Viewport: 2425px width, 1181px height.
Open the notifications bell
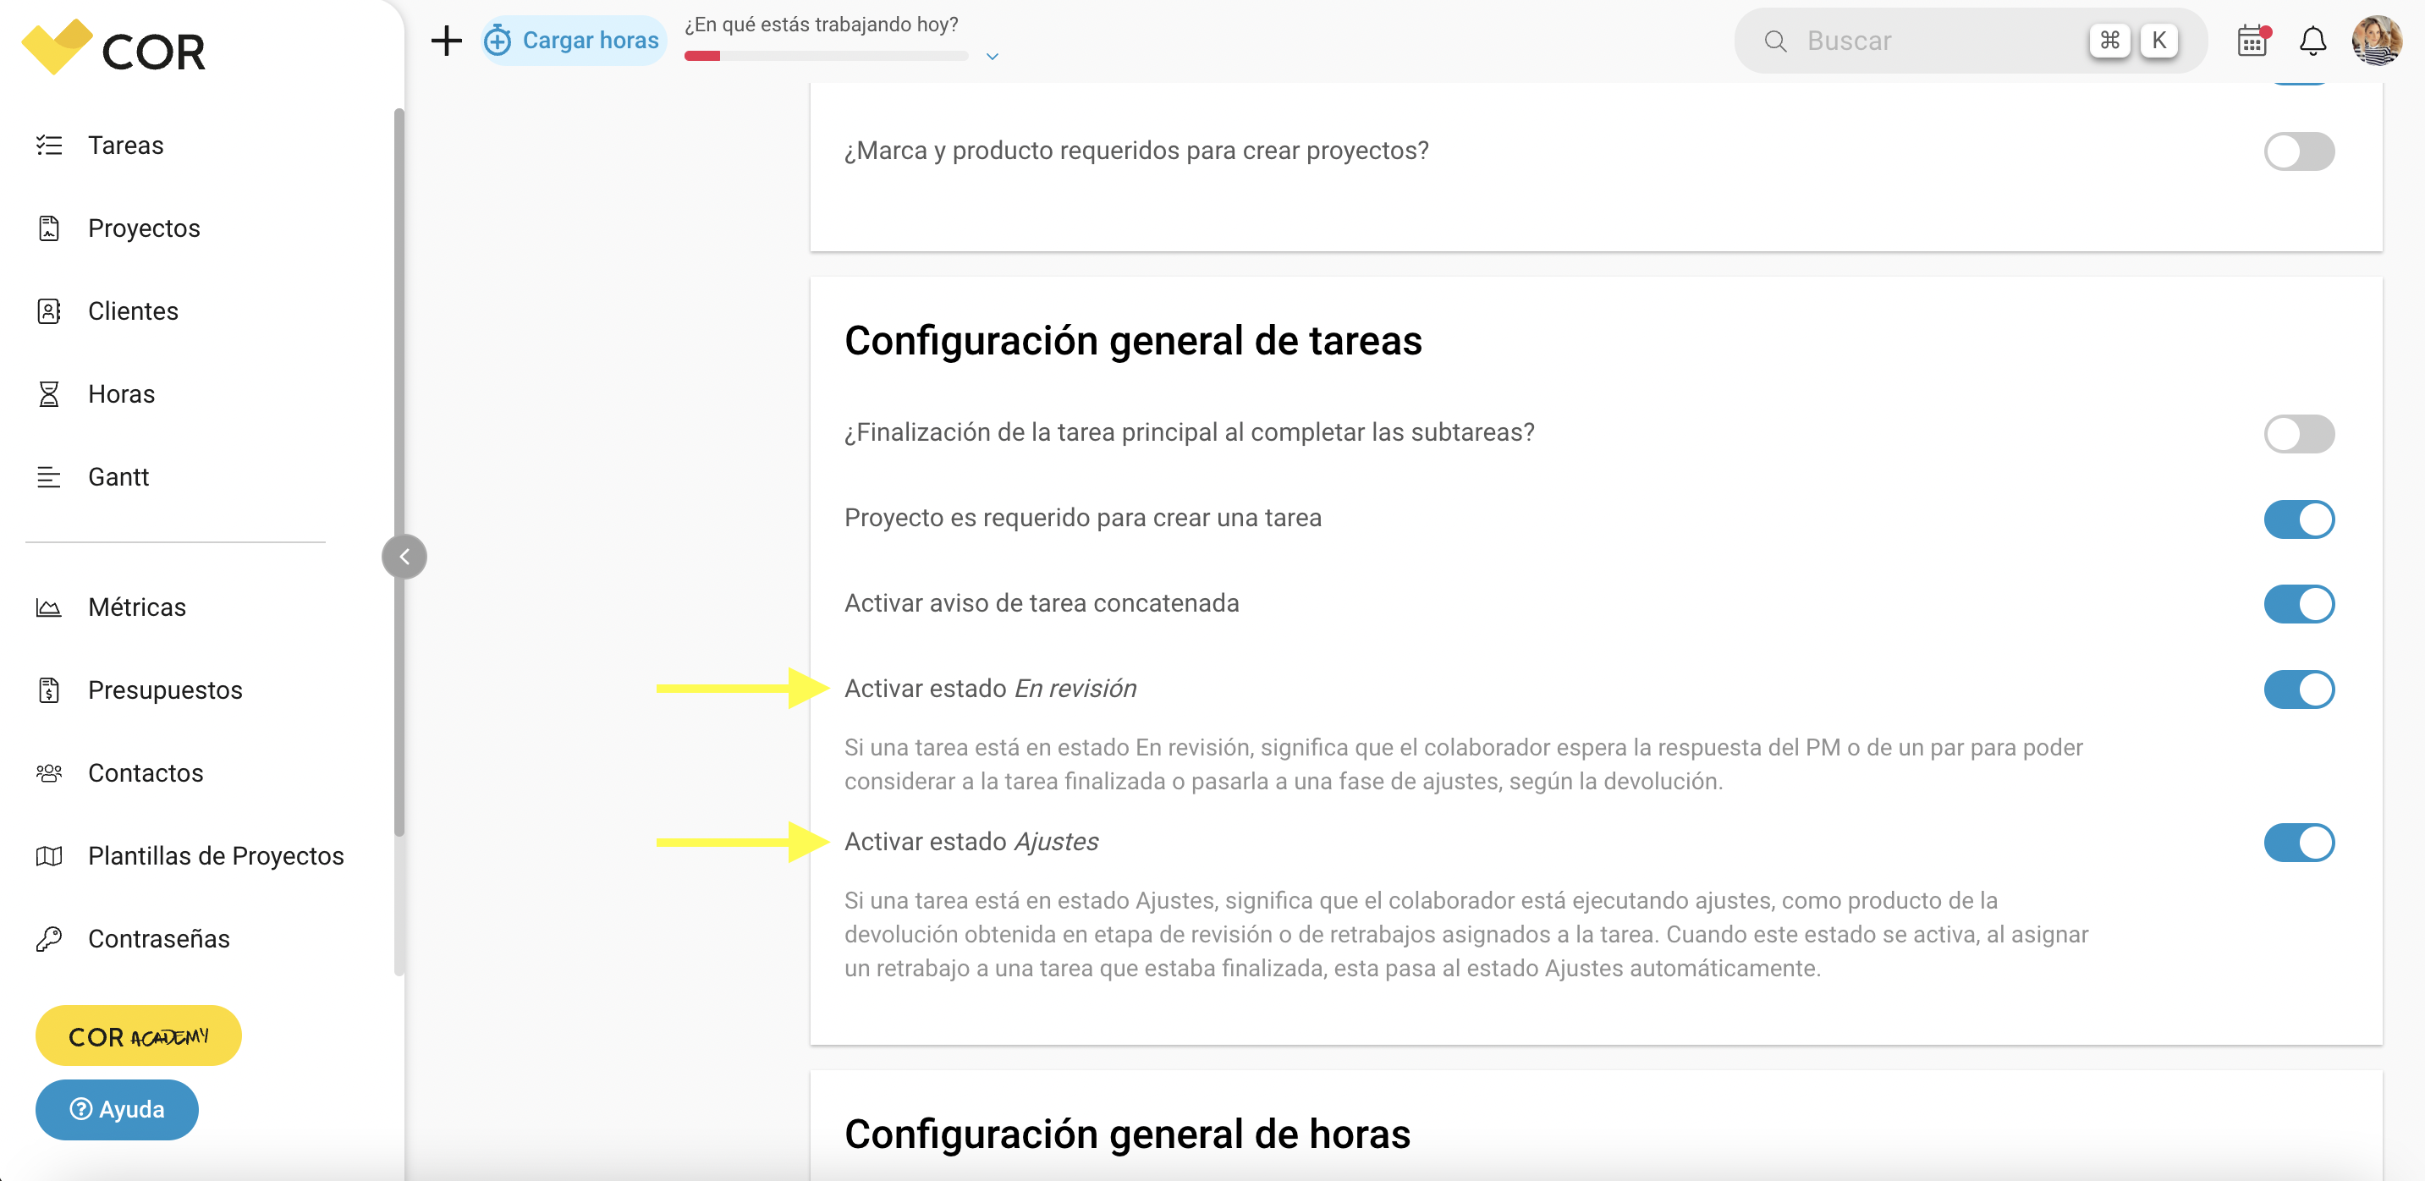tap(2313, 41)
